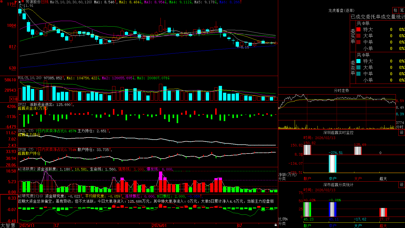The width and height of the screenshot is (405, 228).
Task: Click the 深圳超赢实时监控 panel title
Action: [338, 132]
